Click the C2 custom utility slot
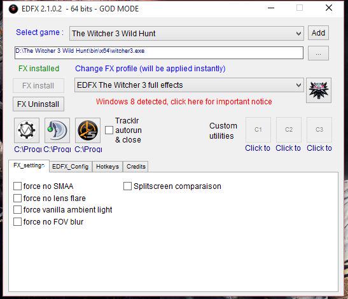The width and height of the screenshot is (348, 299). (x=289, y=130)
